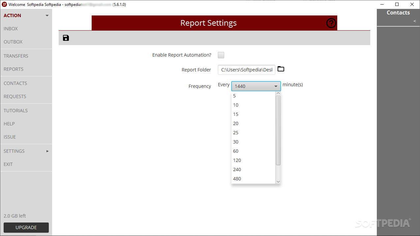Viewport: 420px width, 236px height.
Task: Click the app logo in title bar
Action: pyautogui.click(x=4, y=5)
